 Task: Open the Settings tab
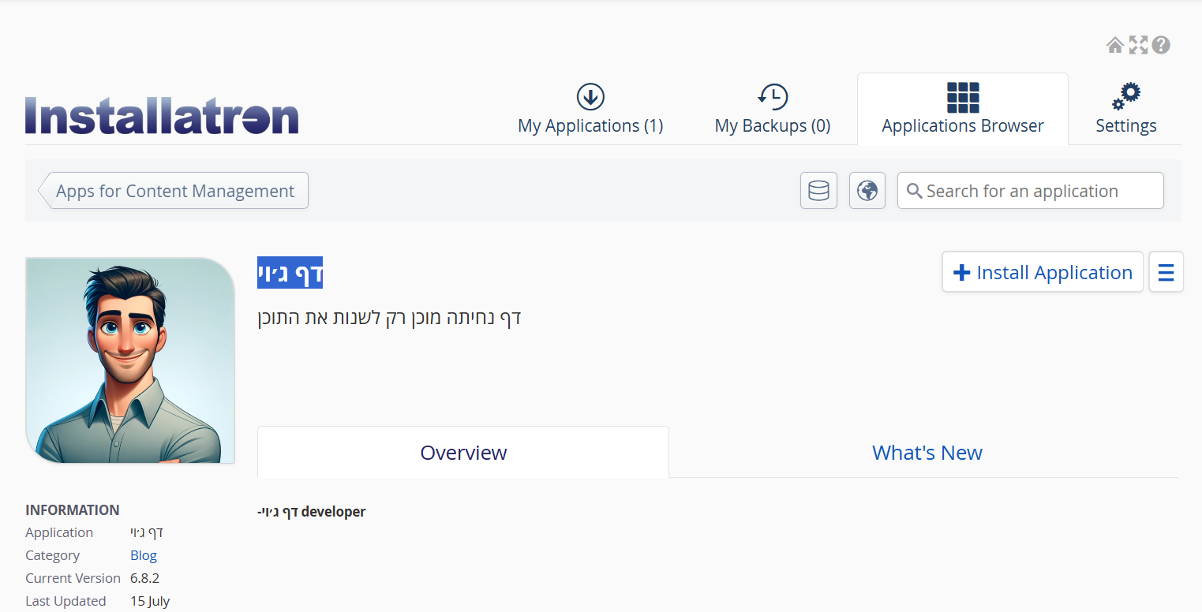1126,110
